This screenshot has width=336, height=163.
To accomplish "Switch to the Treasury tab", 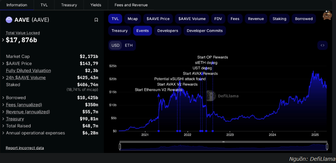I will tap(69, 5).
